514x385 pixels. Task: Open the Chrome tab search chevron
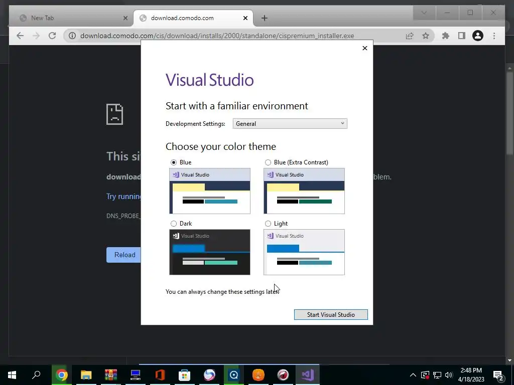(x=424, y=13)
